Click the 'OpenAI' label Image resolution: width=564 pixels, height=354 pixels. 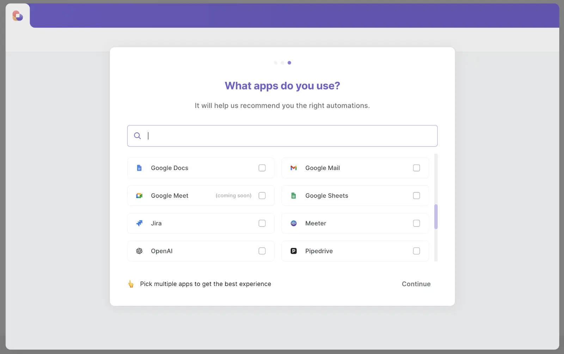tap(162, 251)
